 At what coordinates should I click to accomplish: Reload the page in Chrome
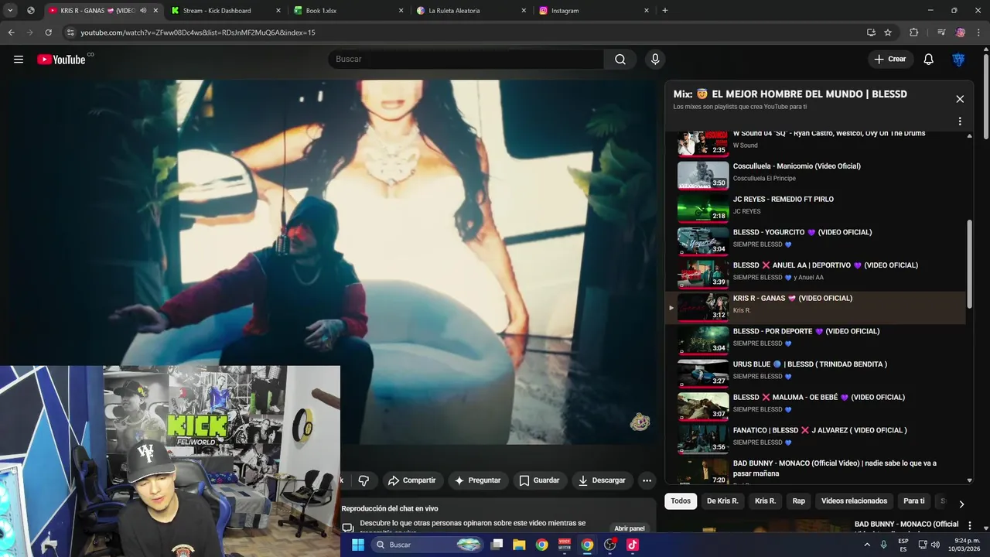[48, 32]
